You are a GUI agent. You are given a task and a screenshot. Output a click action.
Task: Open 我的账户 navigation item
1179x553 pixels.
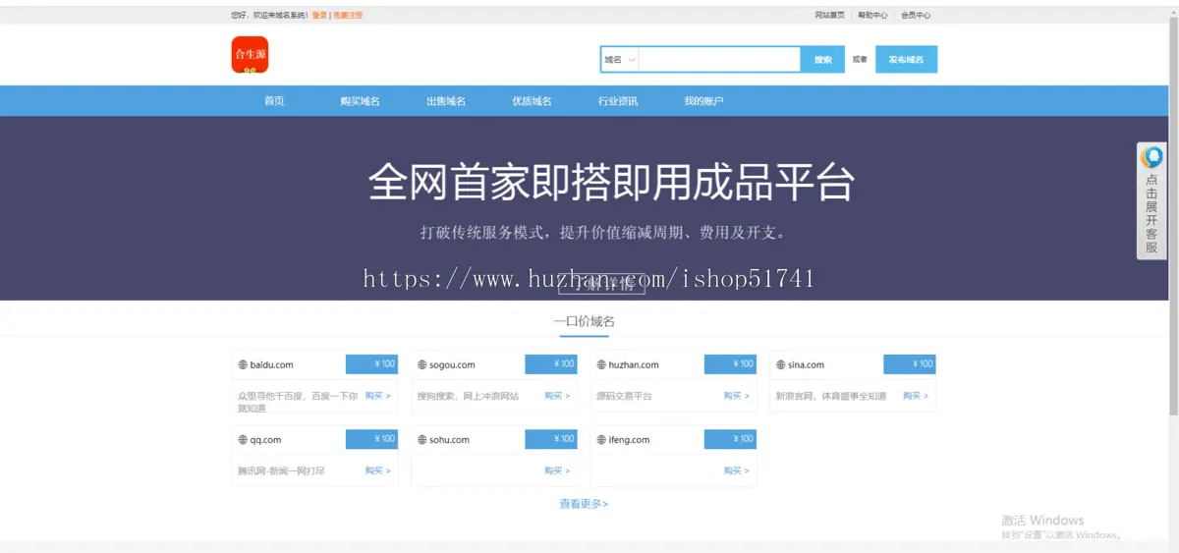(703, 101)
